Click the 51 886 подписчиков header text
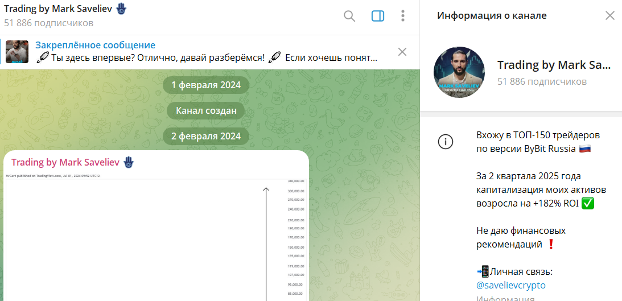 49,23
